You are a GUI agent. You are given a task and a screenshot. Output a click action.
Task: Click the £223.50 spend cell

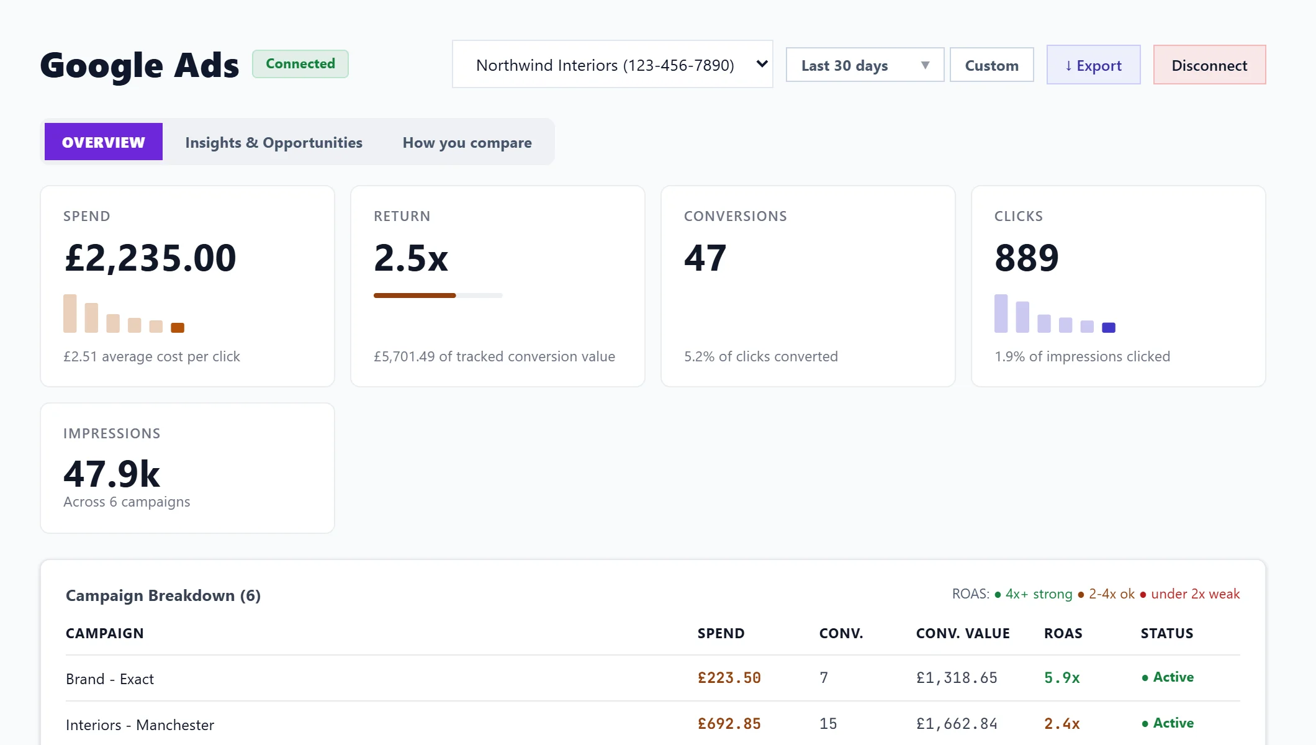click(x=729, y=678)
